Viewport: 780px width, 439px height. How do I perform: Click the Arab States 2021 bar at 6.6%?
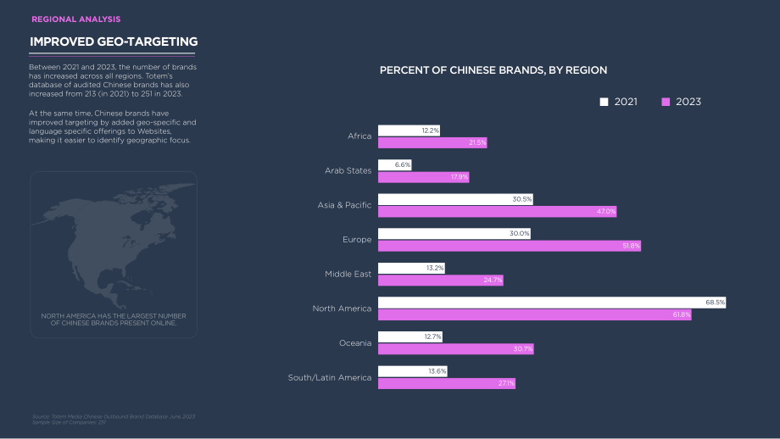click(395, 165)
